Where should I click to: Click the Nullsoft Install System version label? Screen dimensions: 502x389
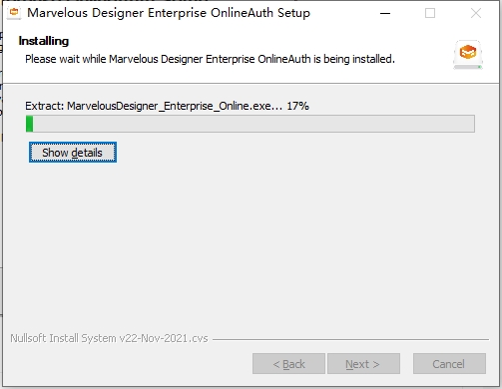click(x=109, y=338)
